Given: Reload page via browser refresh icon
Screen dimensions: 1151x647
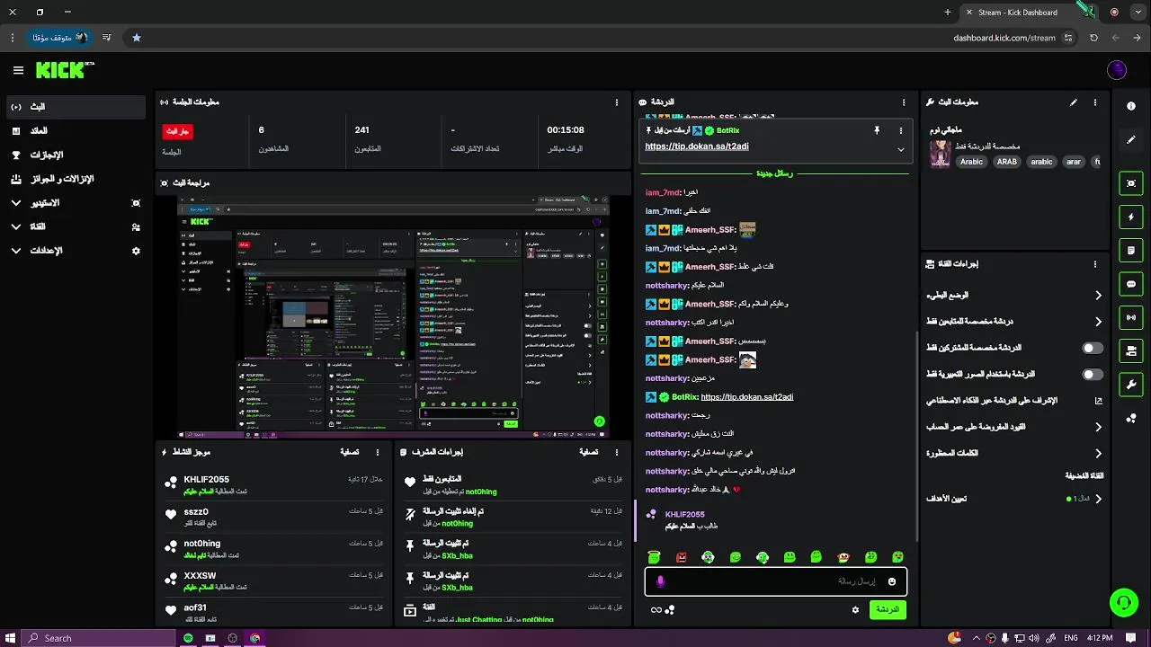Looking at the screenshot, I should (x=1093, y=38).
